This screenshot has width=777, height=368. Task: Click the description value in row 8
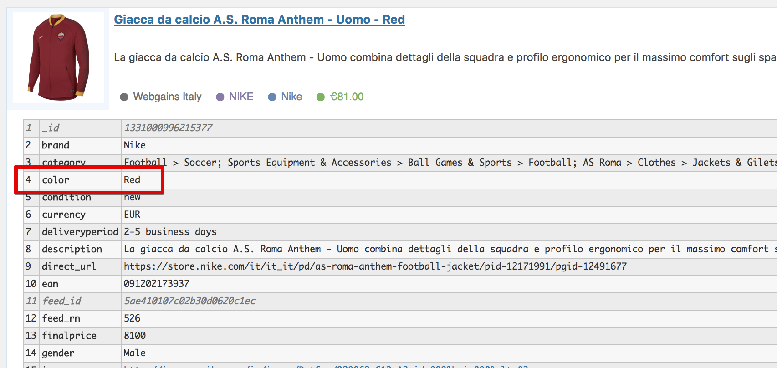450,249
